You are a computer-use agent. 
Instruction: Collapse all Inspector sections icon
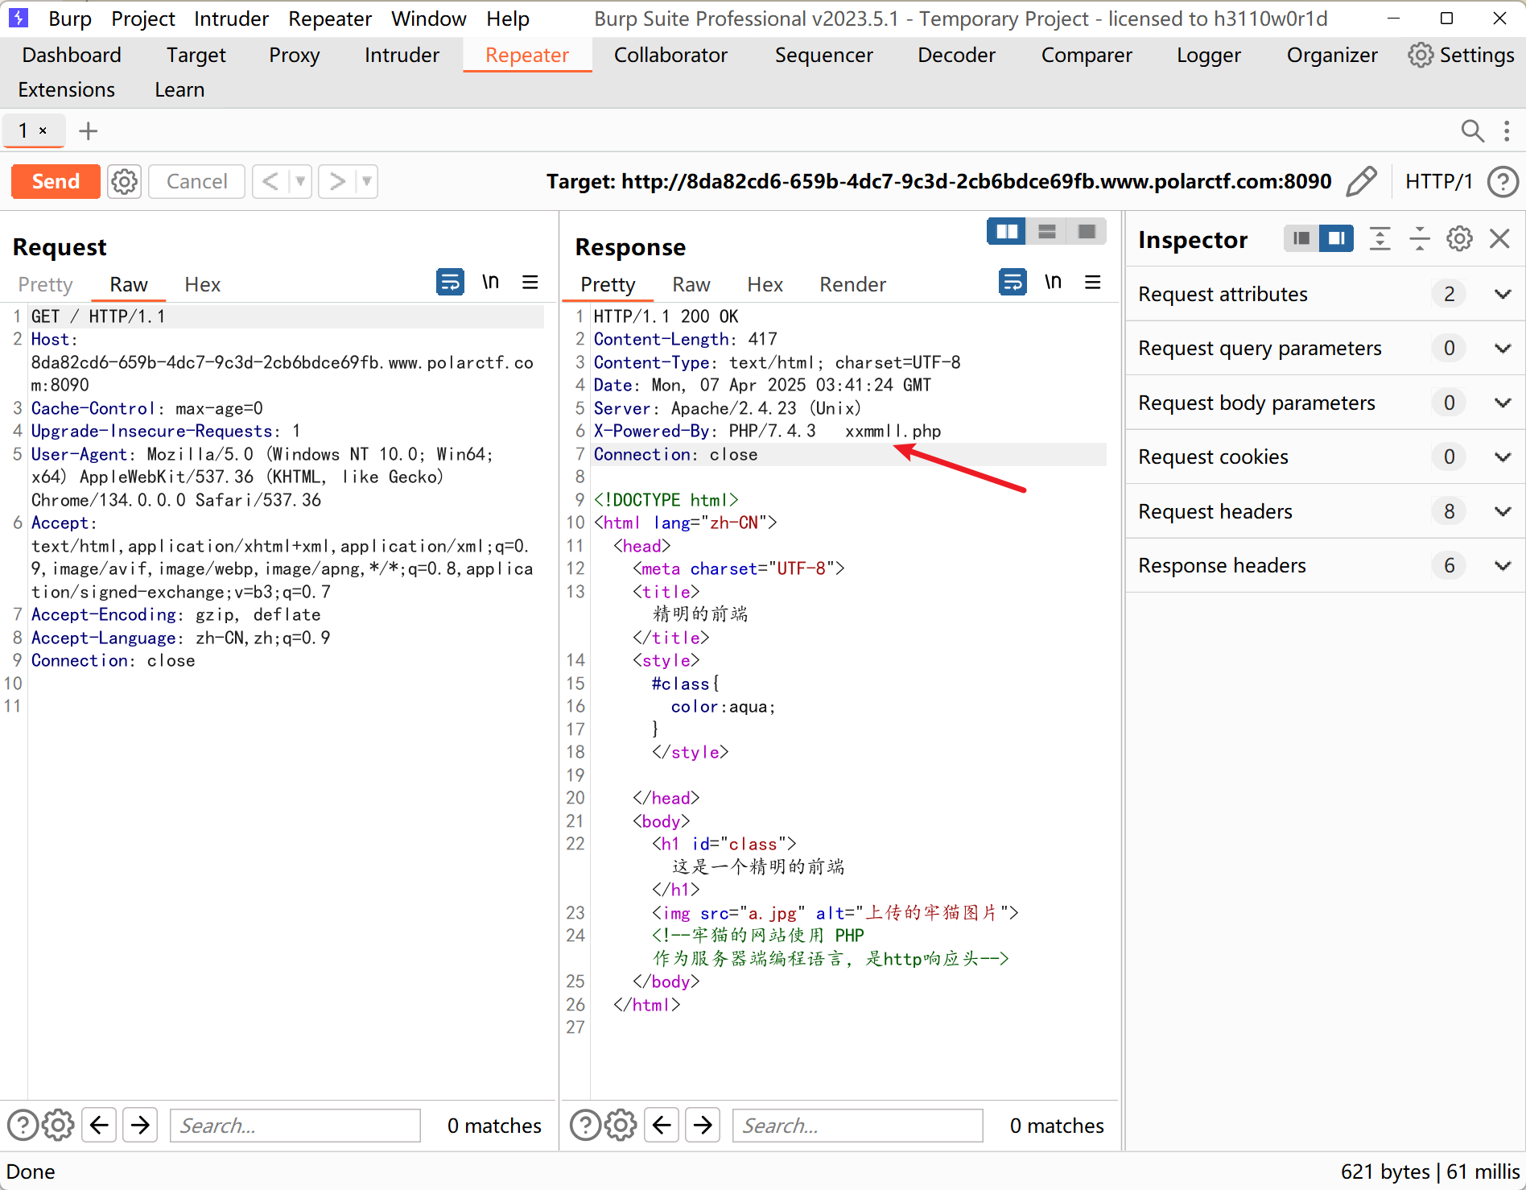1420,239
